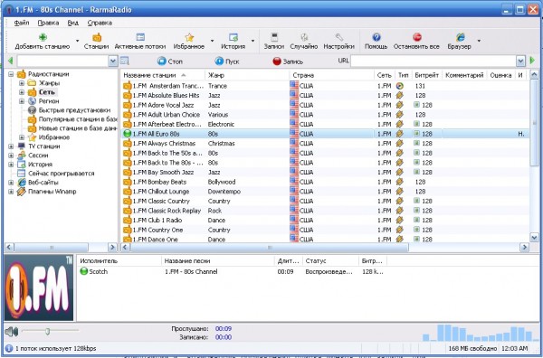Select the 1.FM Bombay Beats station row

(x=325, y=182)
